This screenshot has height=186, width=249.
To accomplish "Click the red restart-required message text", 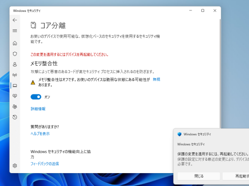I will [x=70, y=55].
